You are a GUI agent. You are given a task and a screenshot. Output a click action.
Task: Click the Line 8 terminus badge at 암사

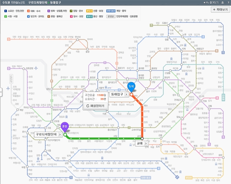pyautogui.click(x=217, y=98)
